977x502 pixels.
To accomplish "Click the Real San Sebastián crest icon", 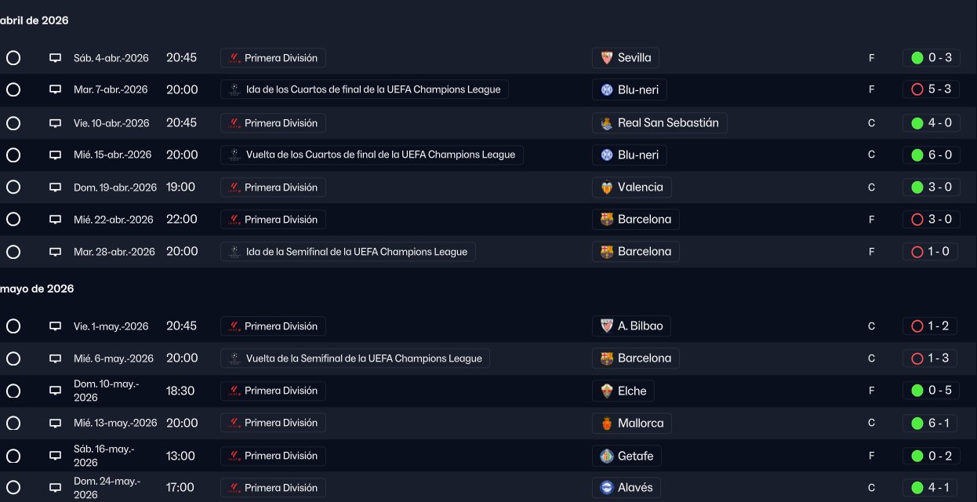I will tap(606, 123).
